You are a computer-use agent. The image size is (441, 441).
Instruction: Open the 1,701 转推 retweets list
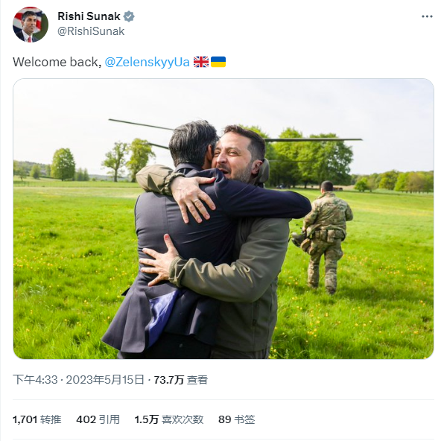(x=37, y=419)
